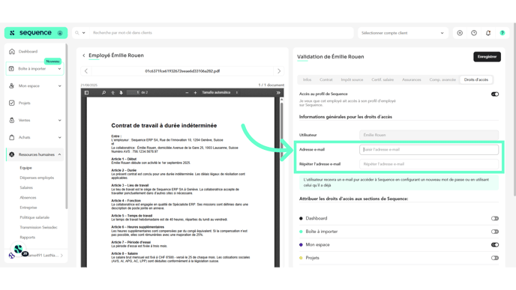Click the plus circle add icon
This screenshot has width=516, height=290.
(460, 33)
